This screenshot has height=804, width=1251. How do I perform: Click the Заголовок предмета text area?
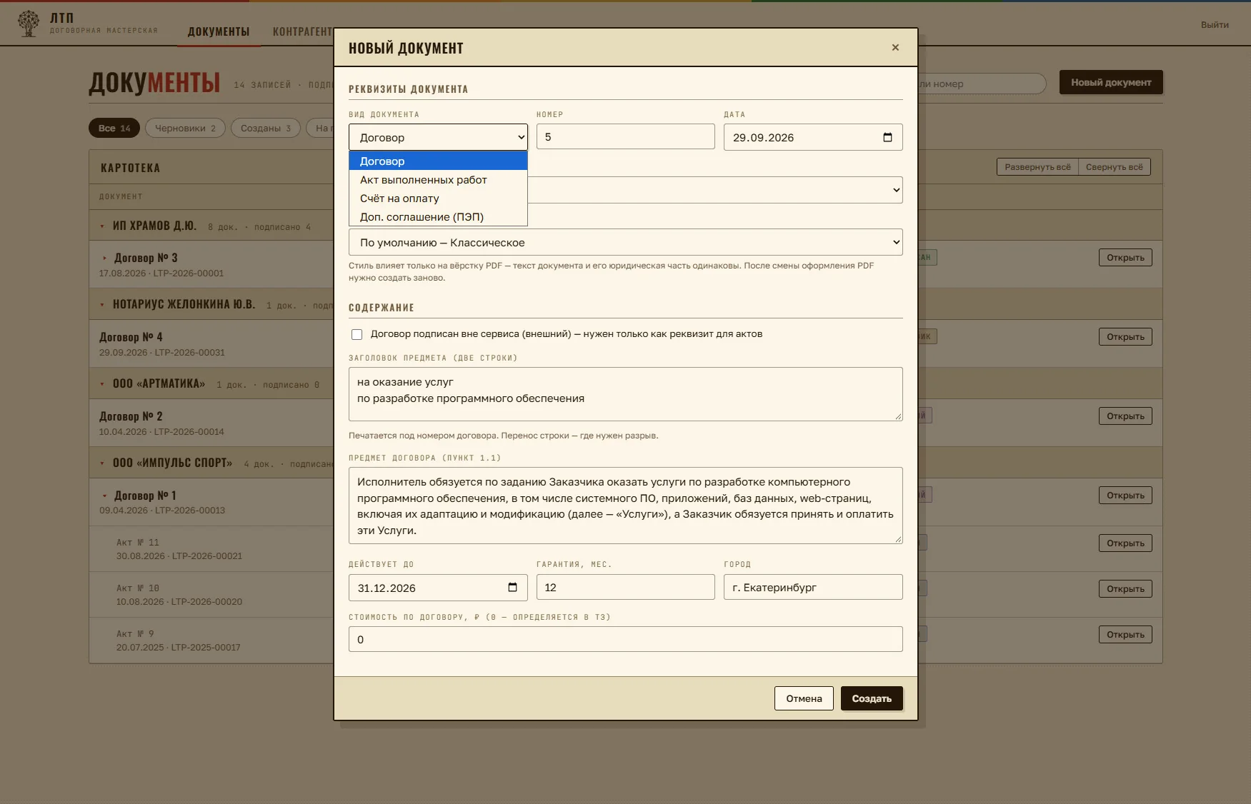tap(625, 394)
